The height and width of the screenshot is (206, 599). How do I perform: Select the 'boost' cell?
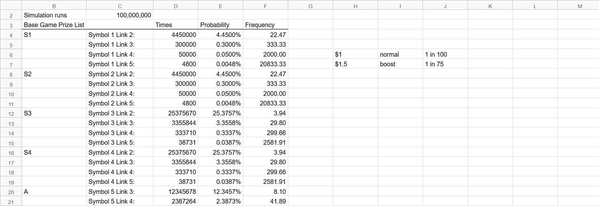[x=400, y=64]
